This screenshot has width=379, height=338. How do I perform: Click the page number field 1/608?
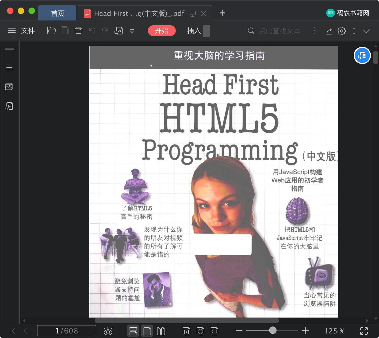67,331
